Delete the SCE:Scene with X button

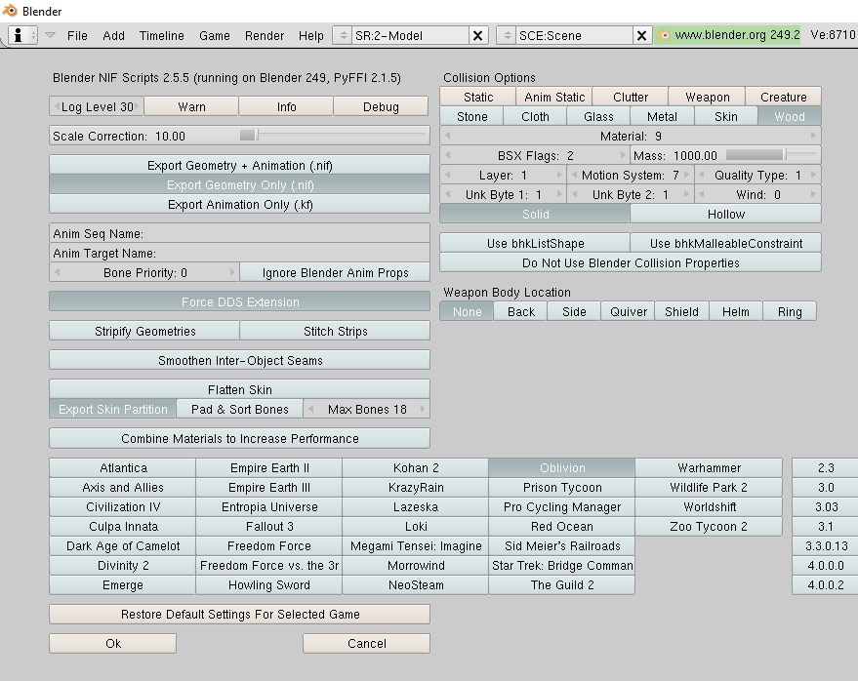(x=642, y=35)
